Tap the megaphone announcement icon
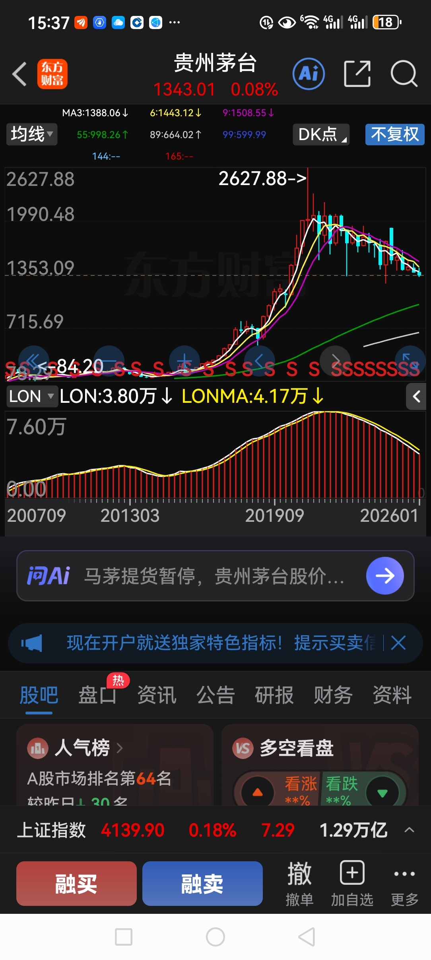 point(32,643)
